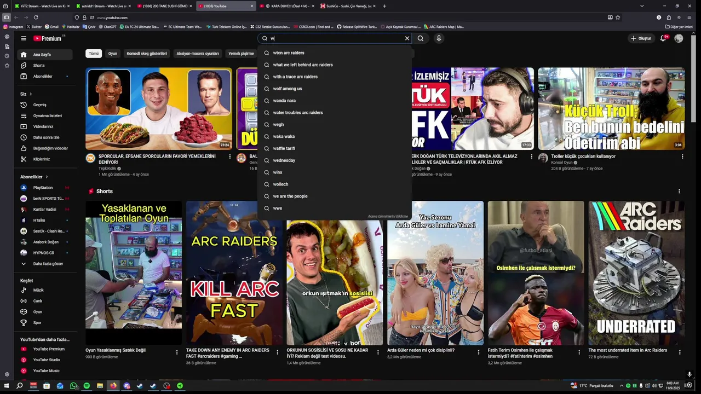Image resolution: width=701 pixels, height=394 pixels.
Task: Open the browser tab list dropdown arrow
Action: (642, 6)
